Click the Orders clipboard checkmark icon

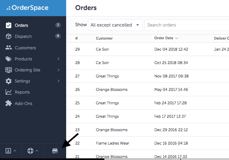click(x=8, y=25)
